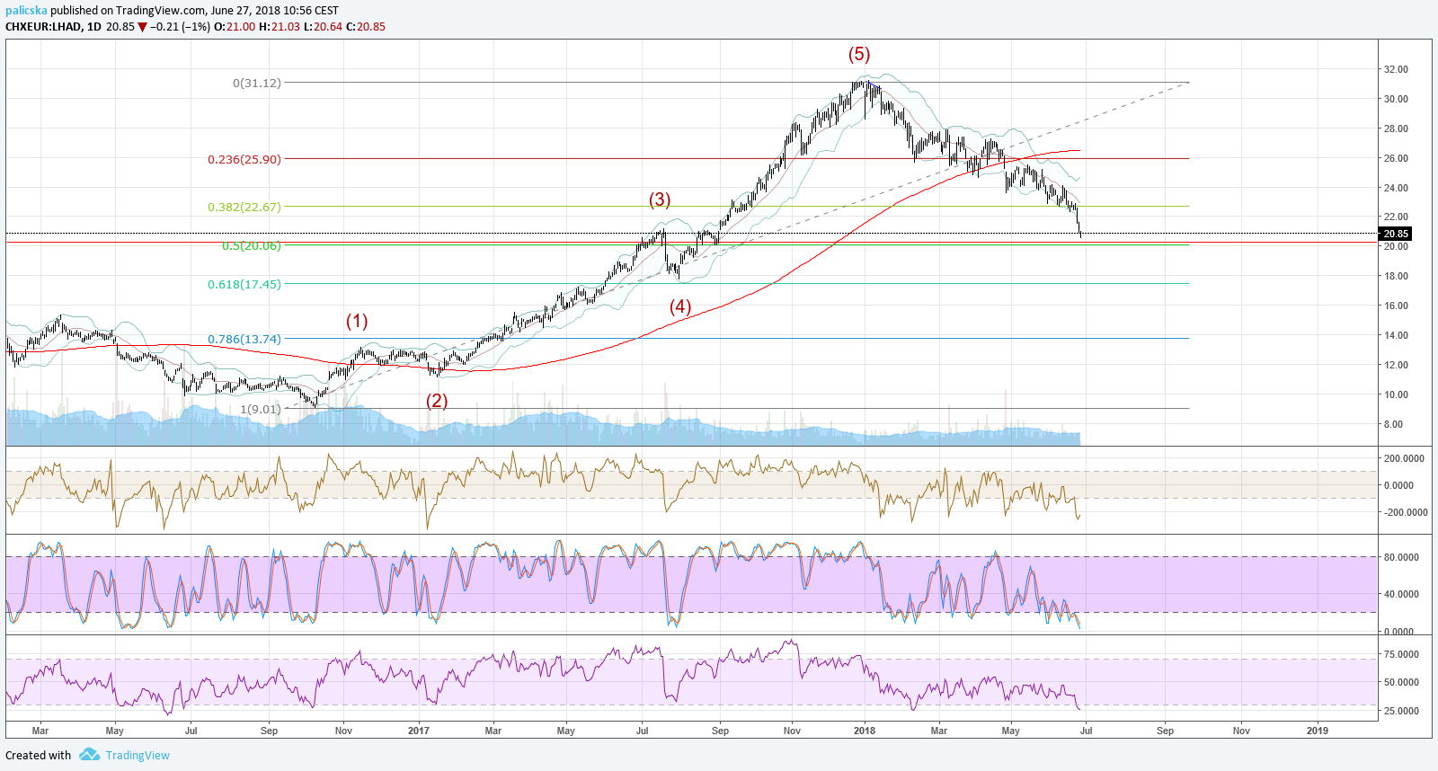Open the TradingView link at bottom
Viewport: 1438px width, 771px height.
coord(138,755)
